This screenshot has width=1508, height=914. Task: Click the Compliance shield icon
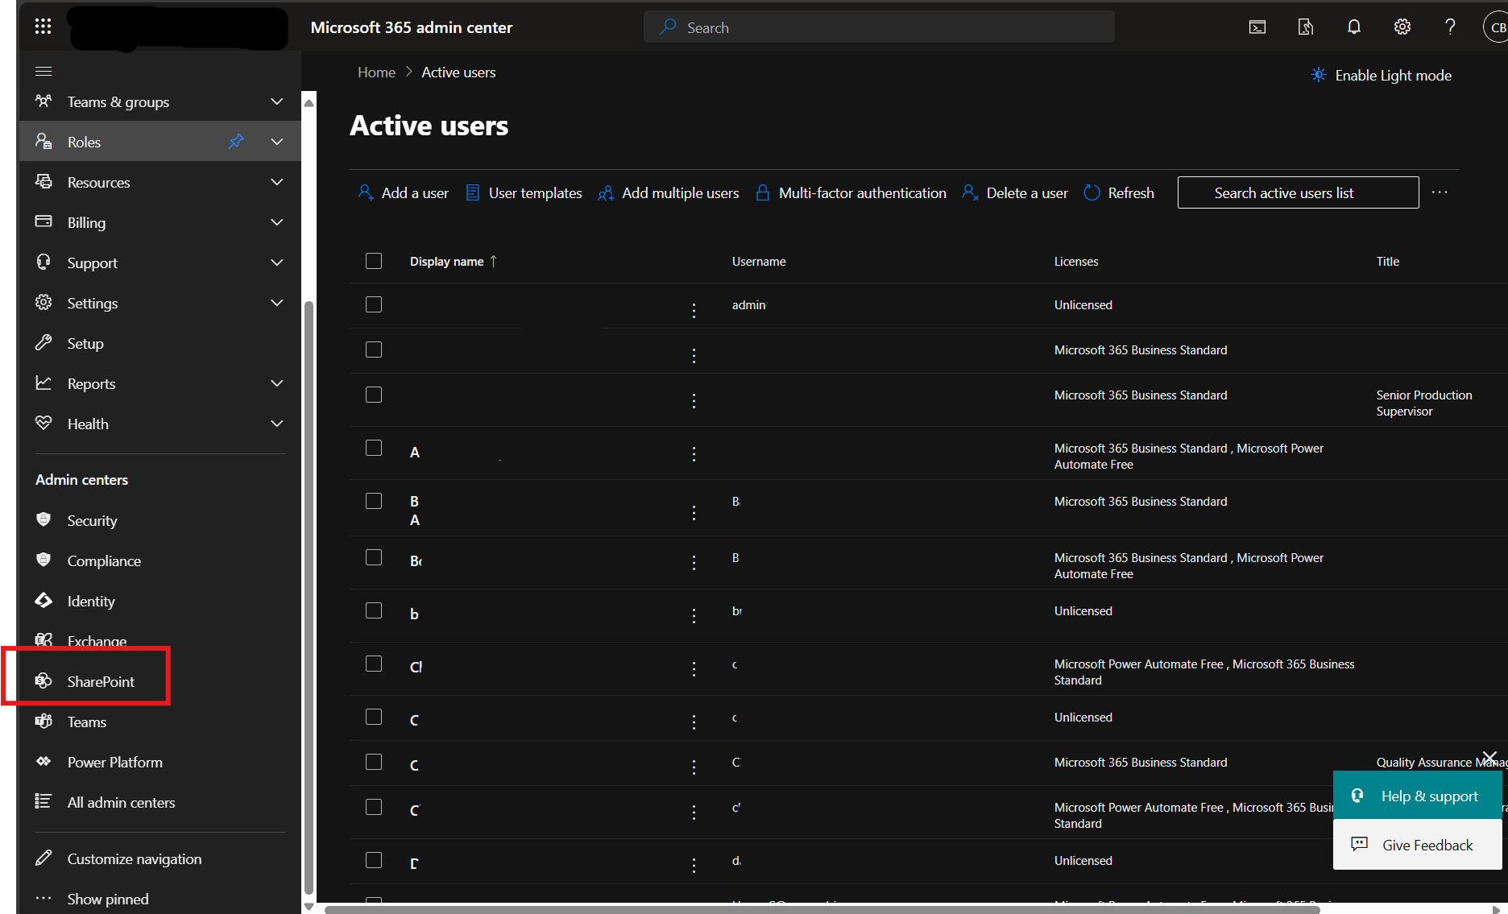click(x=43, y=560)
